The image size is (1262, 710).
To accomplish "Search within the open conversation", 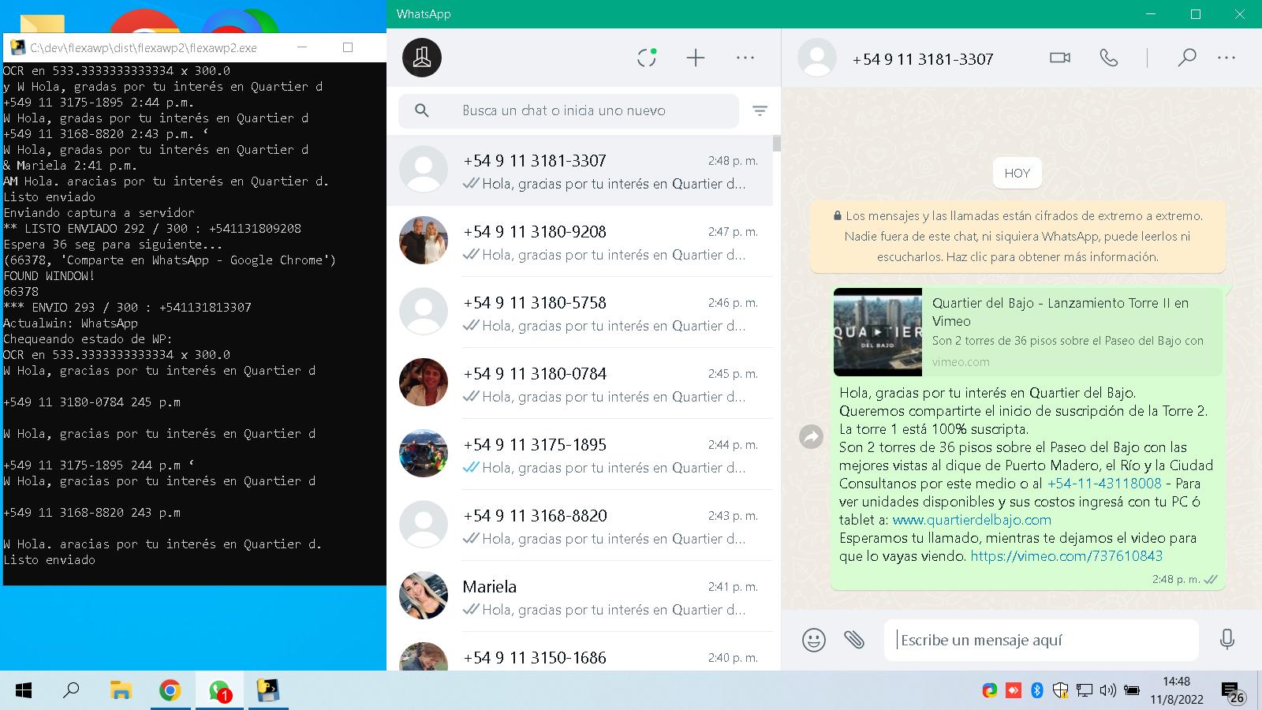I will pos(1186,58).
